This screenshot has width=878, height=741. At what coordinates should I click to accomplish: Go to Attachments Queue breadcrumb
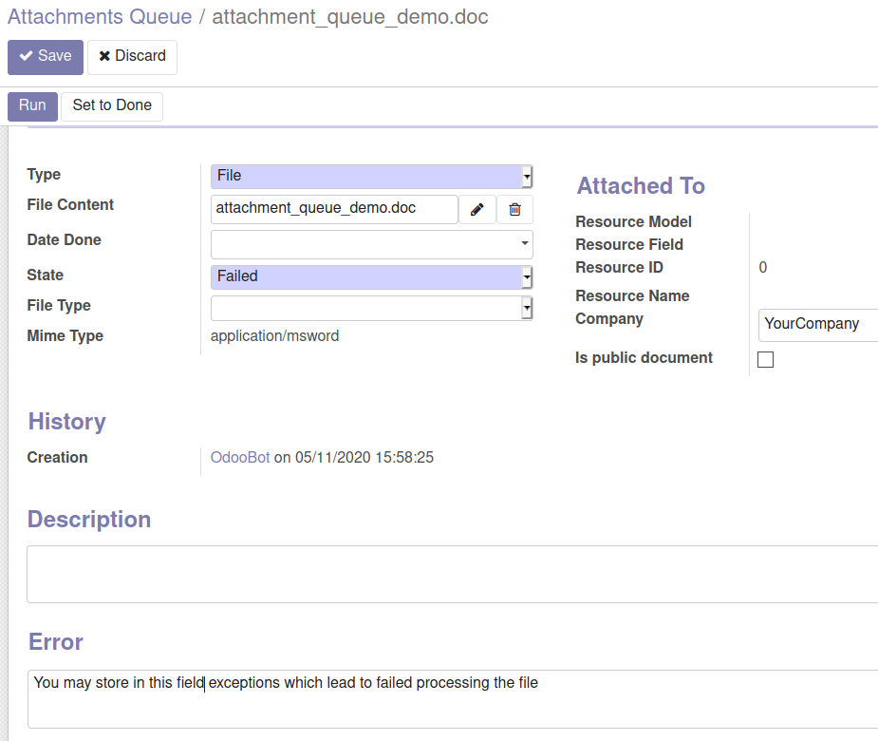click(x=100, y=17)
